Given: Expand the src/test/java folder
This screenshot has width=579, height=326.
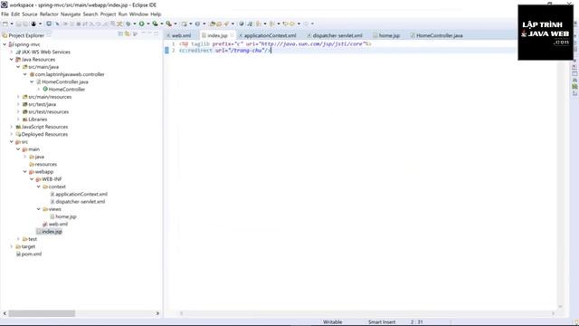Looking at the screenshot, I should [18, 104].
